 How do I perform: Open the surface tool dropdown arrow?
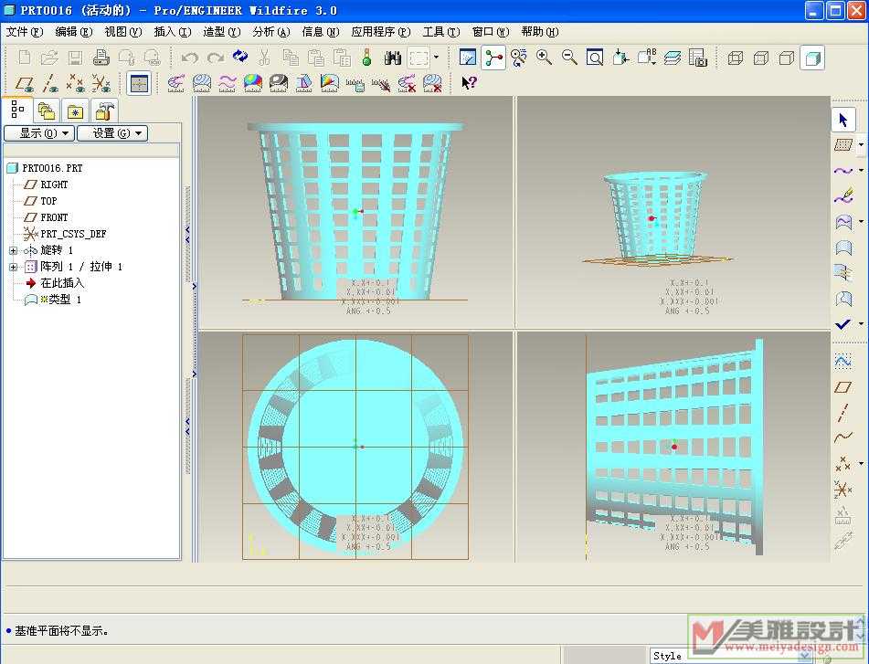click(x=861, y=222)
